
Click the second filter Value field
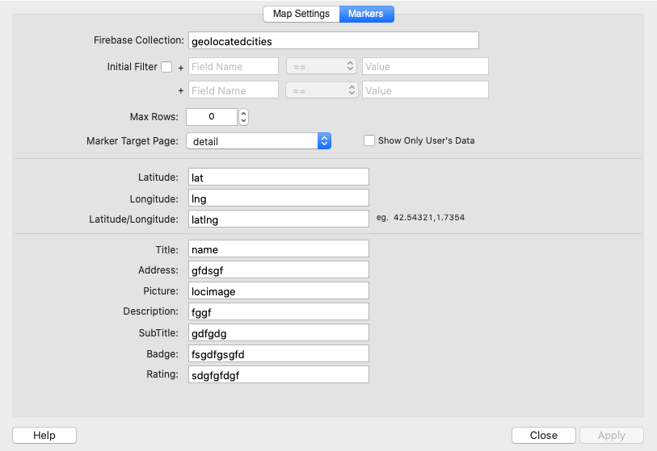425,90
